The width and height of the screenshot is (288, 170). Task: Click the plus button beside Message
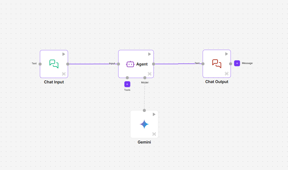237,63
